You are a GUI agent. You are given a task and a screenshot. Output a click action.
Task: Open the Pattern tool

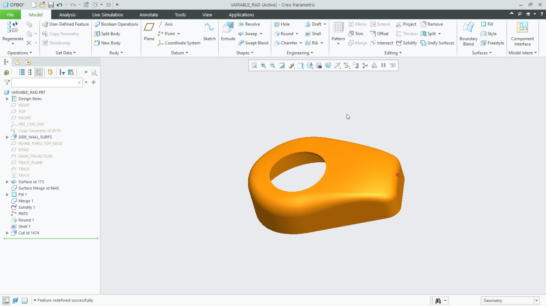(338, 33)
